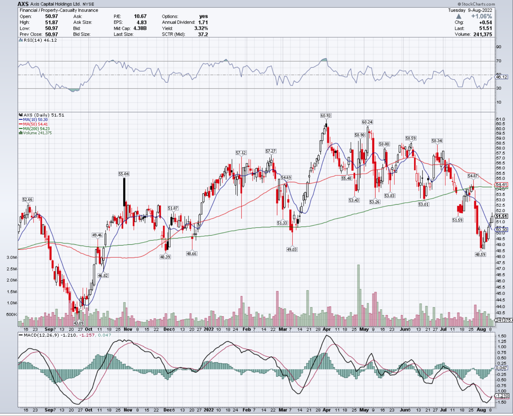Click the MA(10) 50.30 legend text
The width and height of the screenshot is (513, 416).
(x=35, y=120)
